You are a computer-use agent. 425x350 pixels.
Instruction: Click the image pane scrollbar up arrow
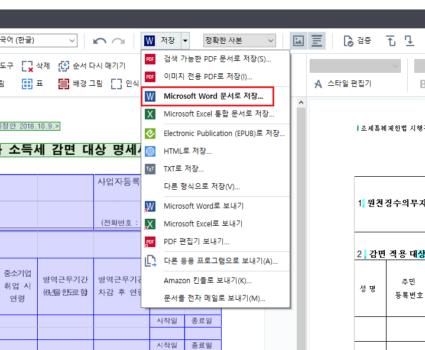click(301, 102)
